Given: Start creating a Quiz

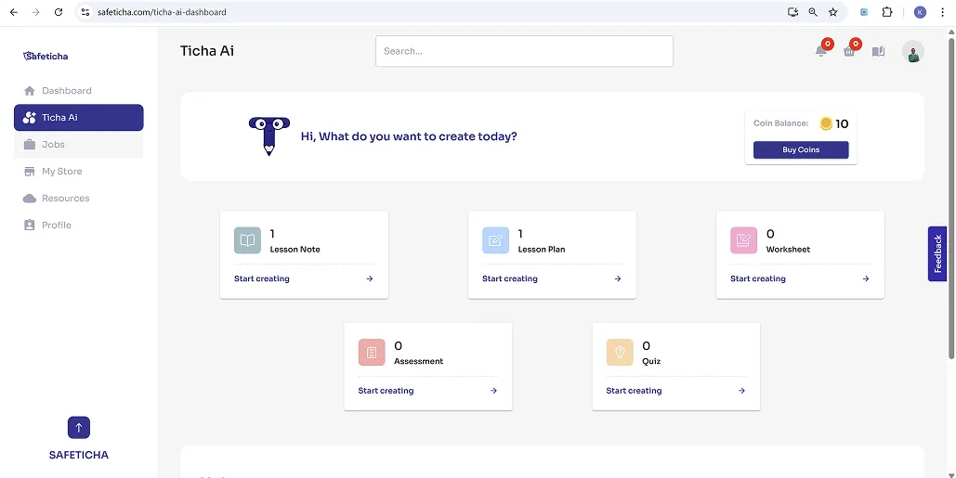Looking at the screenshot, I should [634, 391].
